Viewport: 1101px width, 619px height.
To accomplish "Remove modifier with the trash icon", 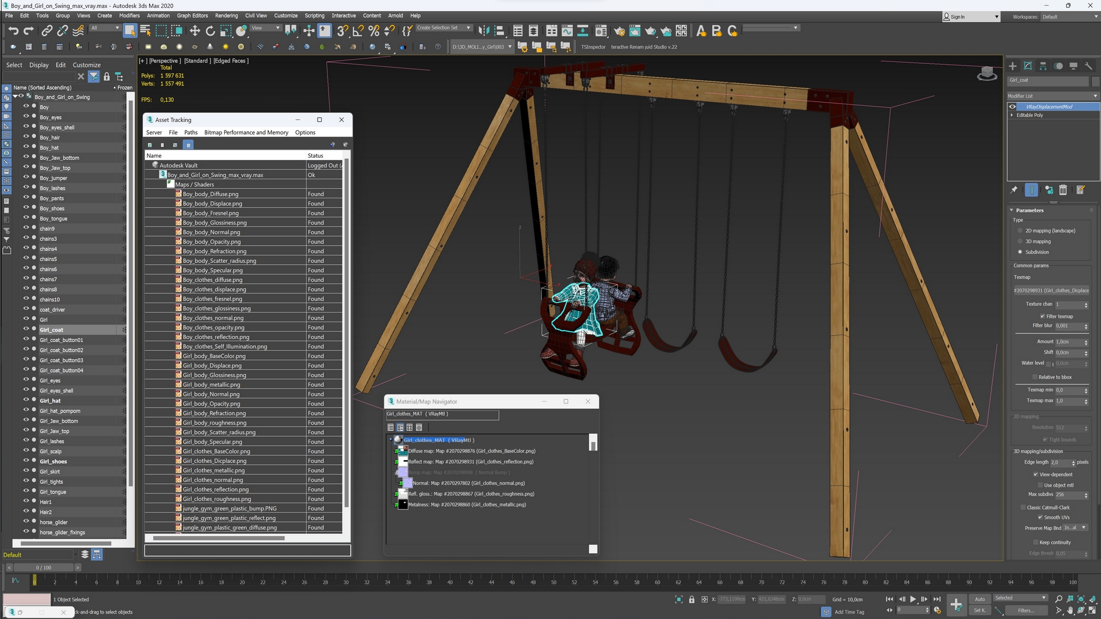I will tap(1063, 190).
